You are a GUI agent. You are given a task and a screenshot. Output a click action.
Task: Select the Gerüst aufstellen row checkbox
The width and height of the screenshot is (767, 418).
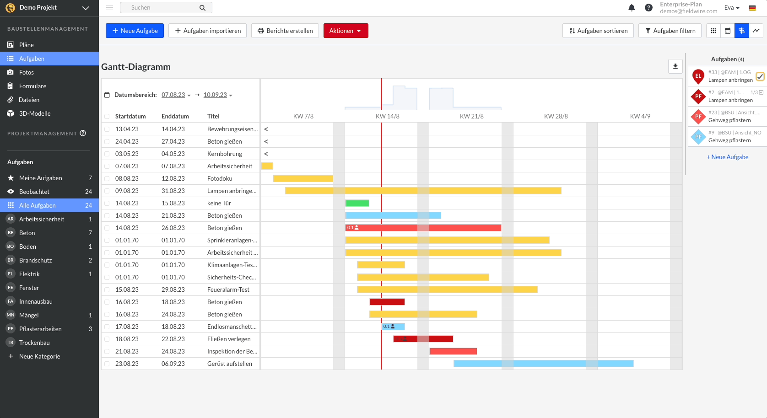[x=107, y=364]
